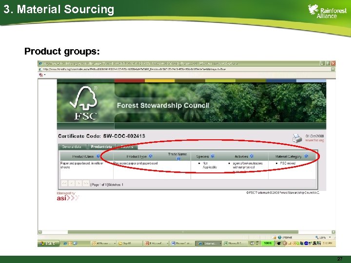
Task: Open the browser zoom level dropdown
Action: coord(330,237)
